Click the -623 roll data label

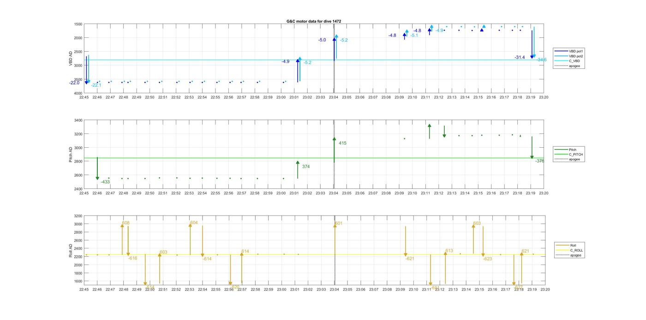(487, 259)
